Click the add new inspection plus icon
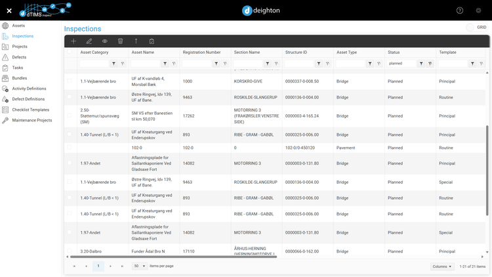The width and height of the screenshot is (492, 277). (73, 41)
